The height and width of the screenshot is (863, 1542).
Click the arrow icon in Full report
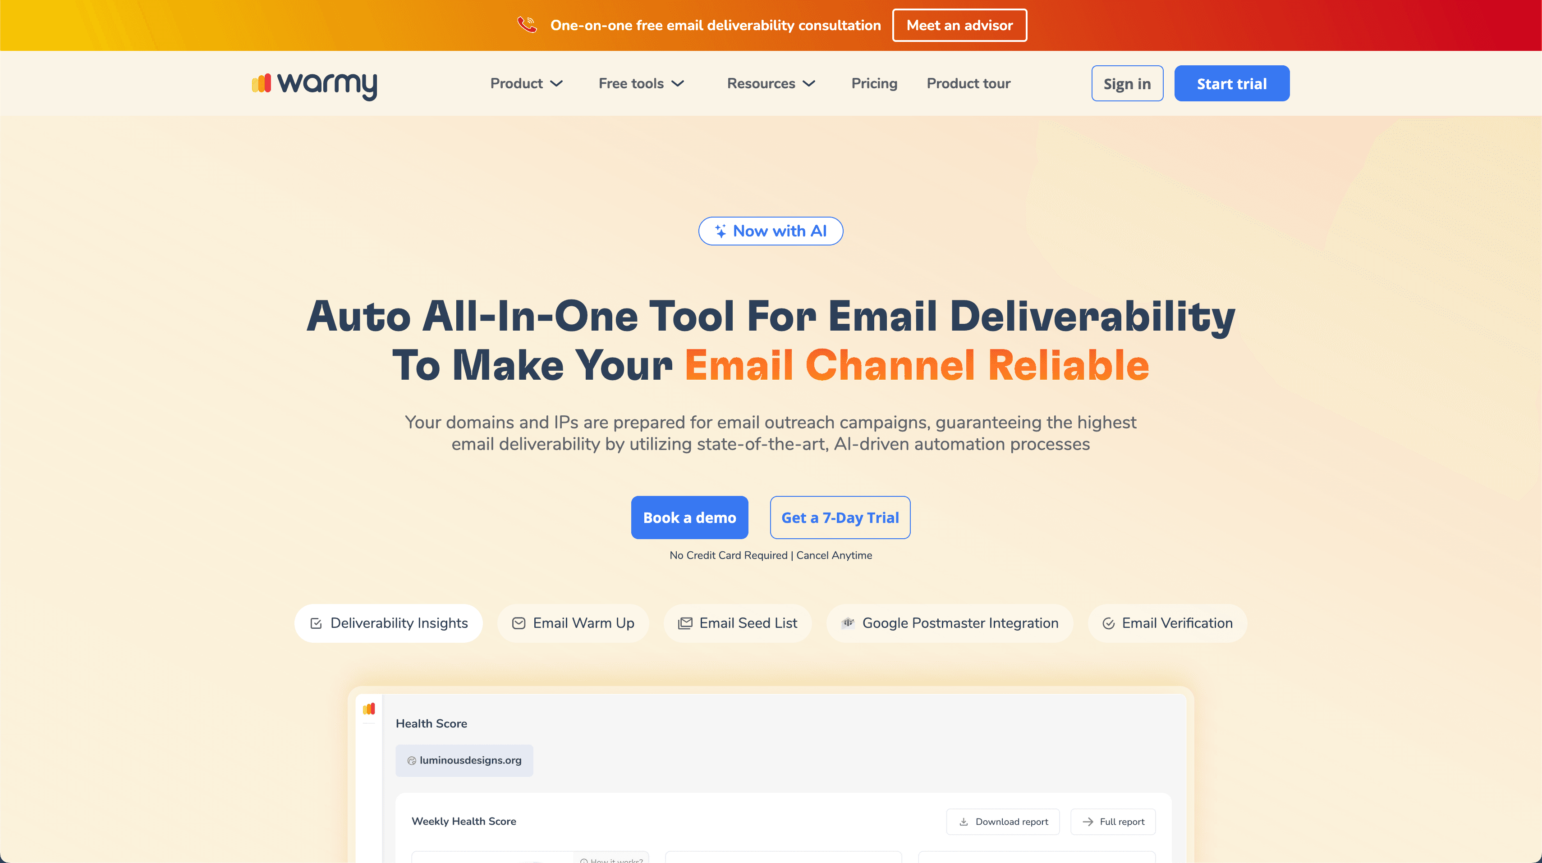pyautogui.click(x=1088, y=822)
